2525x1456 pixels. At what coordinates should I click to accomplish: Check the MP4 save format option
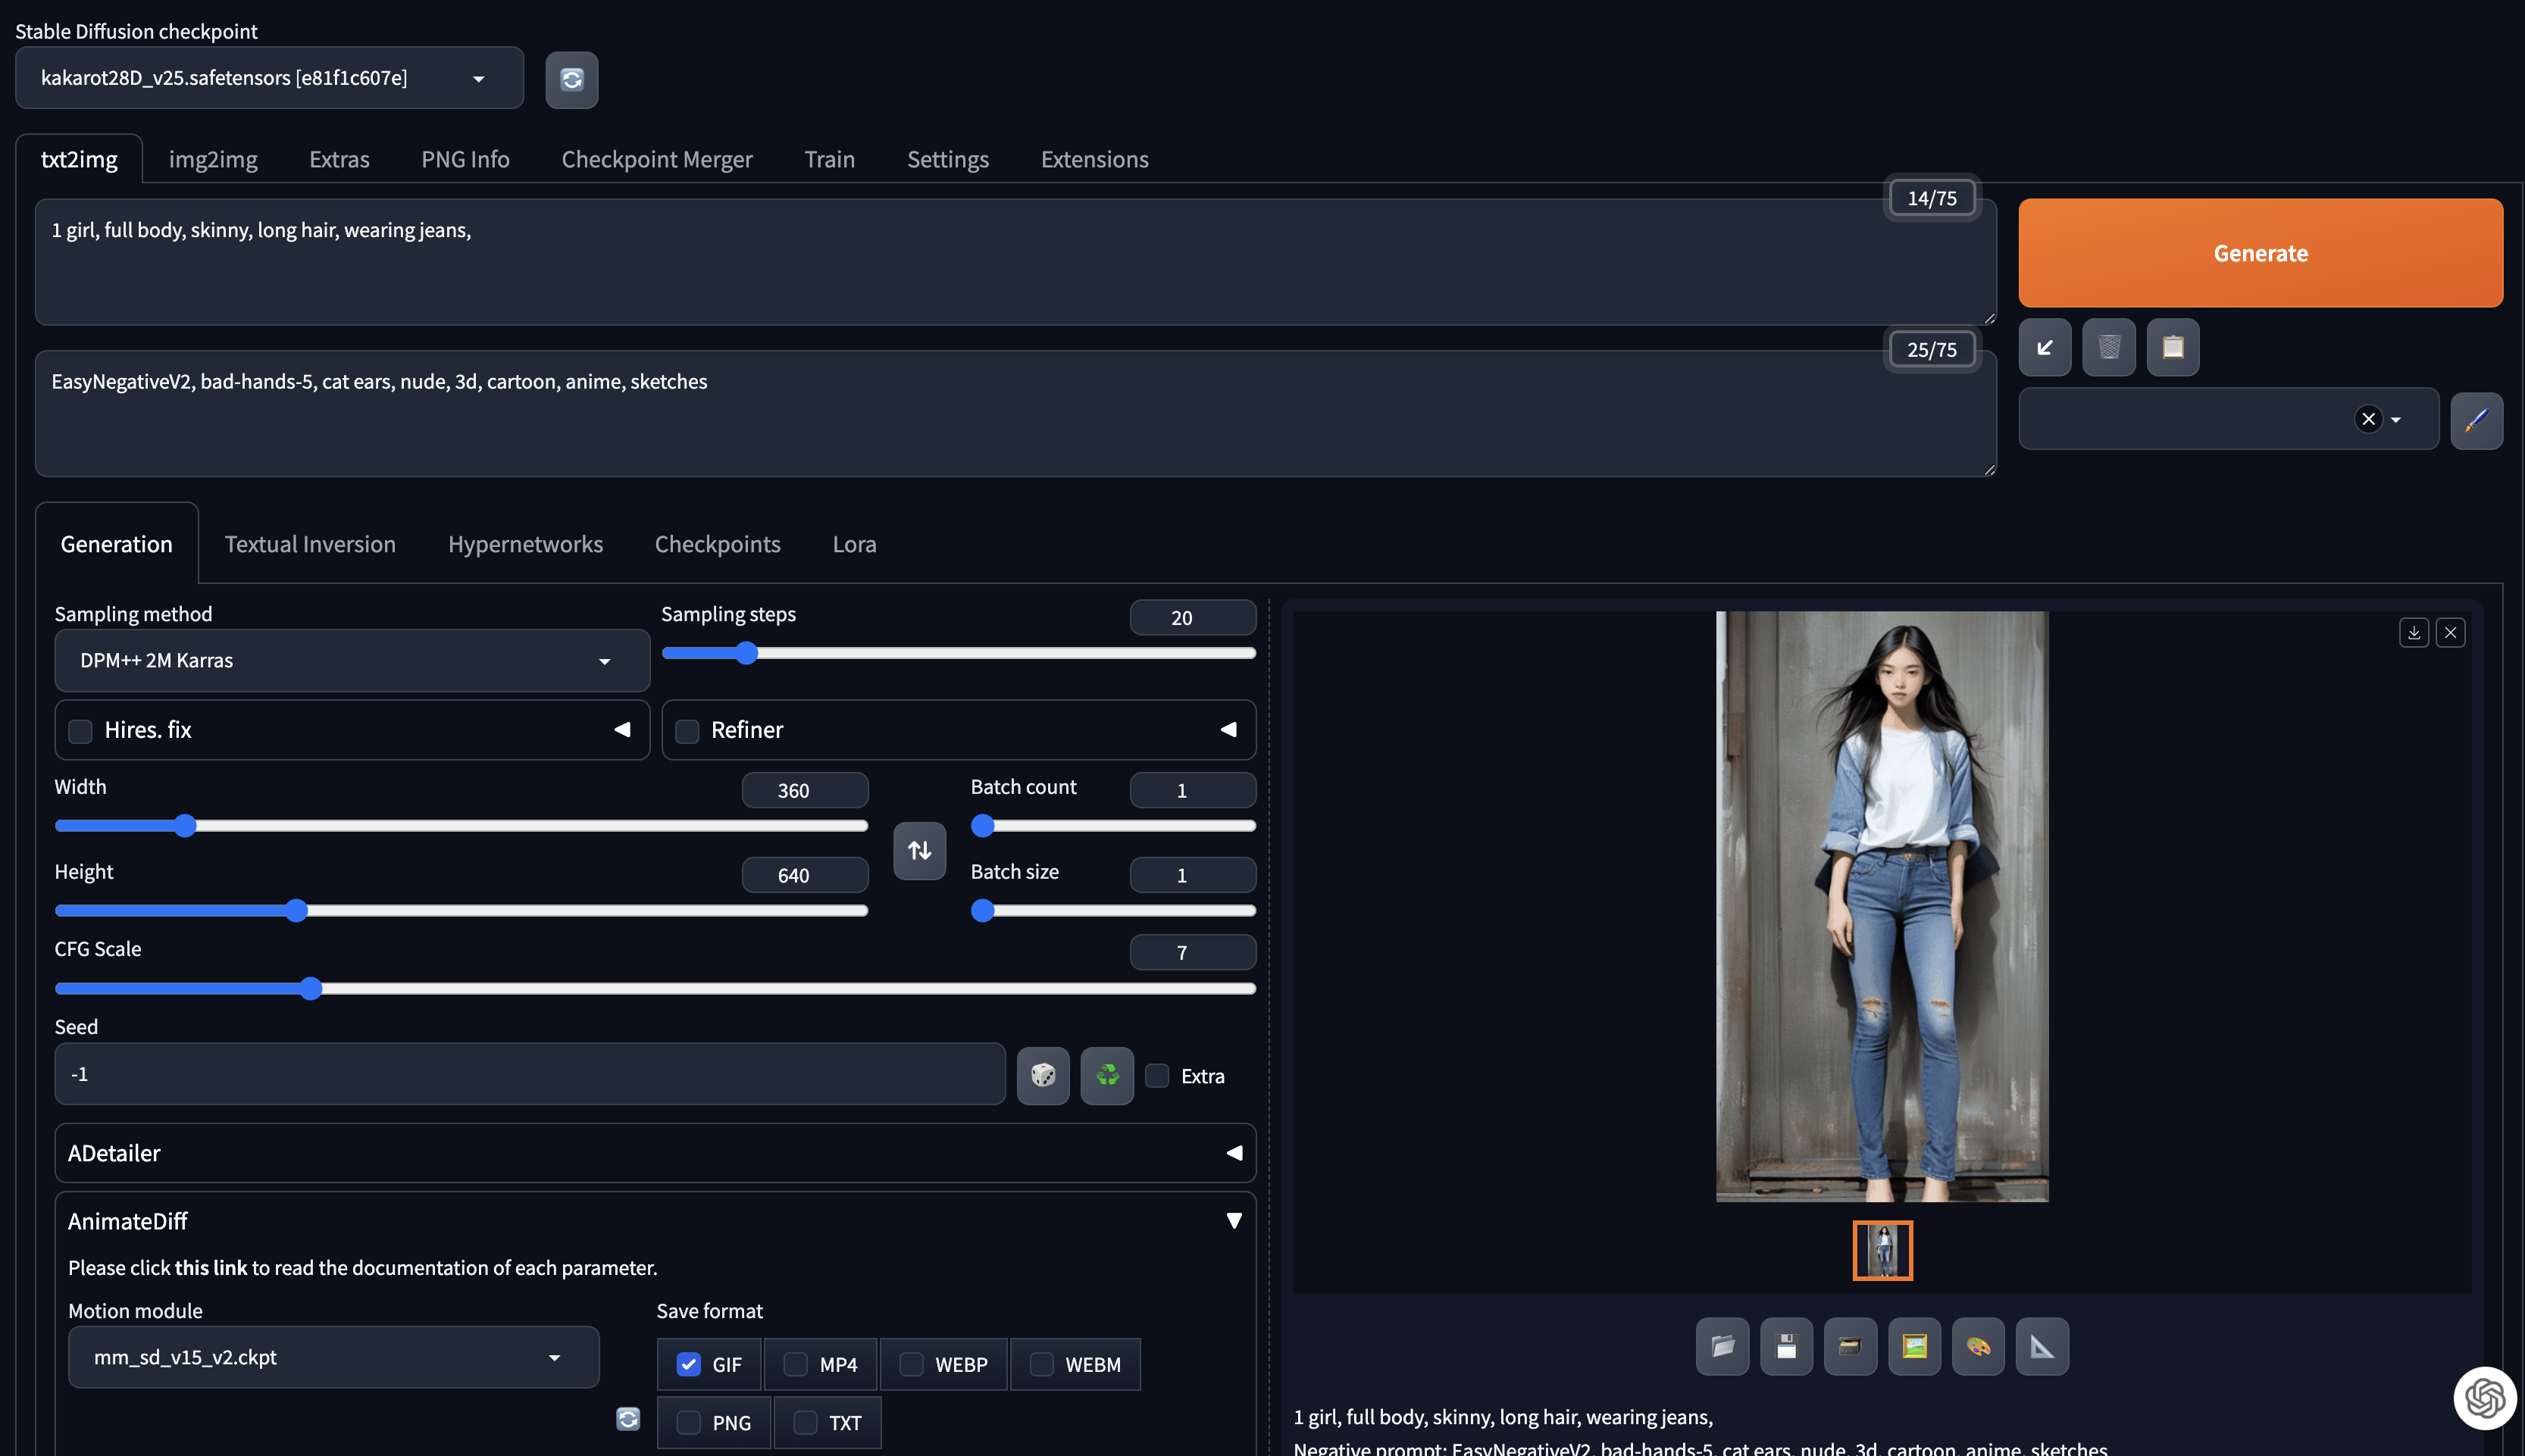coord(796,1364)
